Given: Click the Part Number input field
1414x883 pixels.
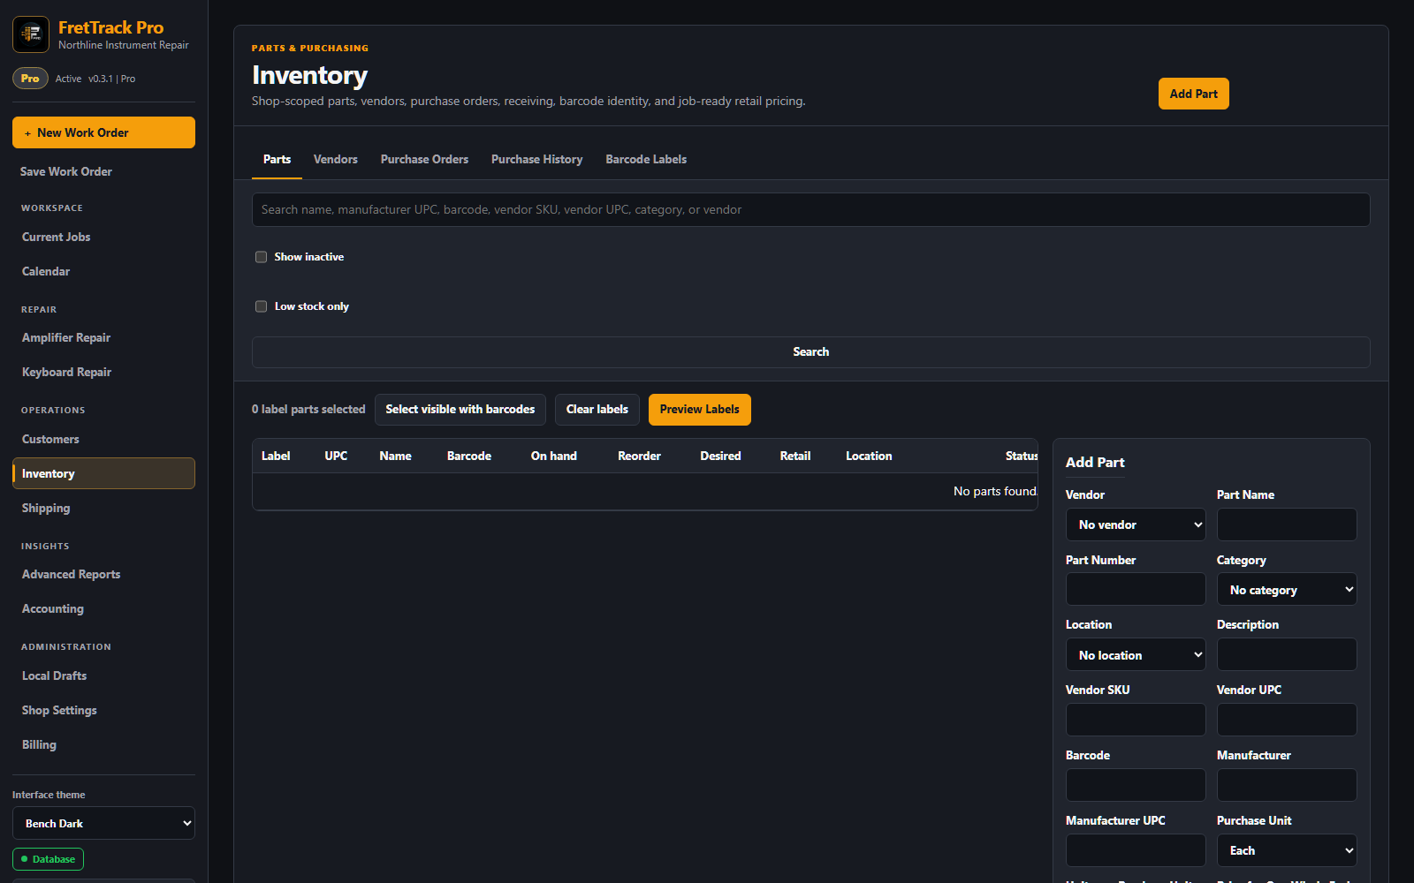Looking at the screenshot, I should pos(1136,590).
